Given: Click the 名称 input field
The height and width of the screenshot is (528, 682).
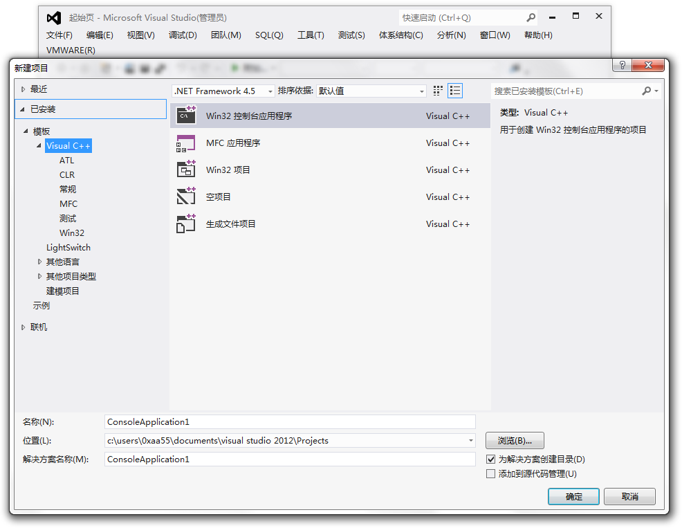Looking at the screenshot, I should [290, 422].
